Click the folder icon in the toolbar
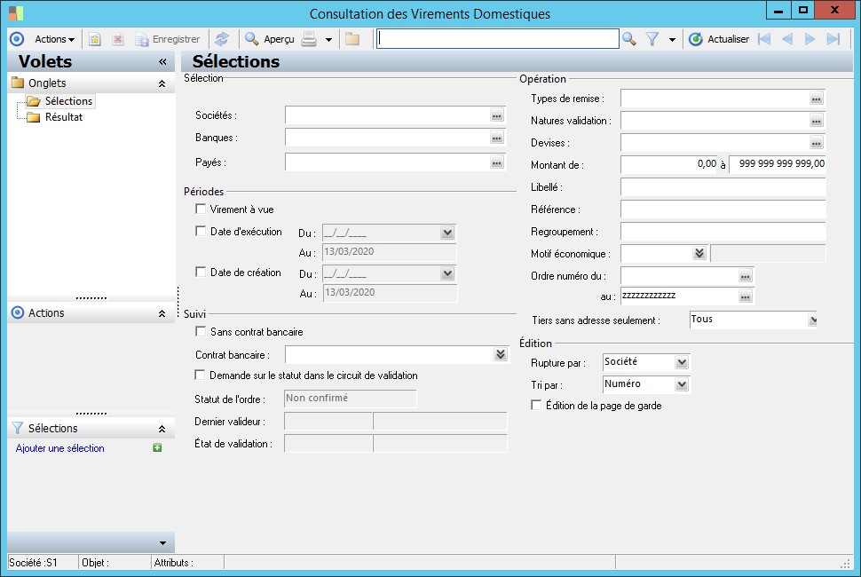861x577 pixels. click(352, 39)
